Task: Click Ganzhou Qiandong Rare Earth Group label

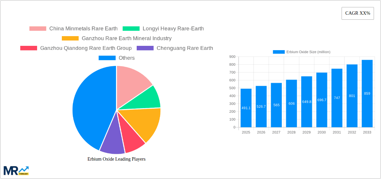Action: point(86,48)
